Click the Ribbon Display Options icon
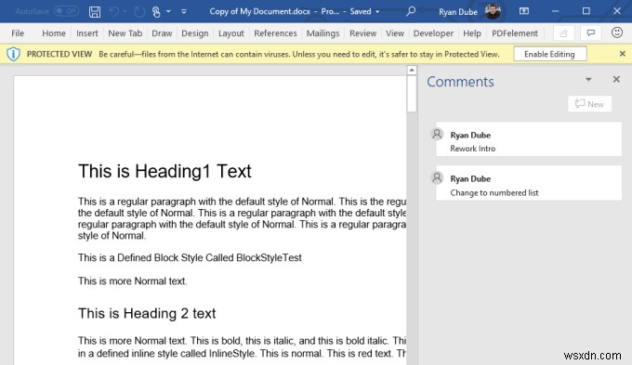The image size is (632, 365). 524,11
